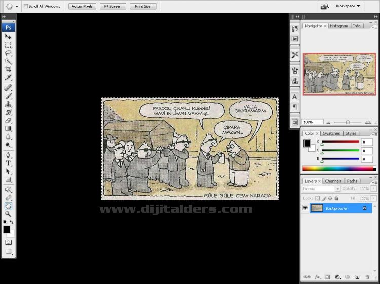Hide the Background layer visibility eye
380x284 pixels.
pyautogui.click(x=305, y=208)
